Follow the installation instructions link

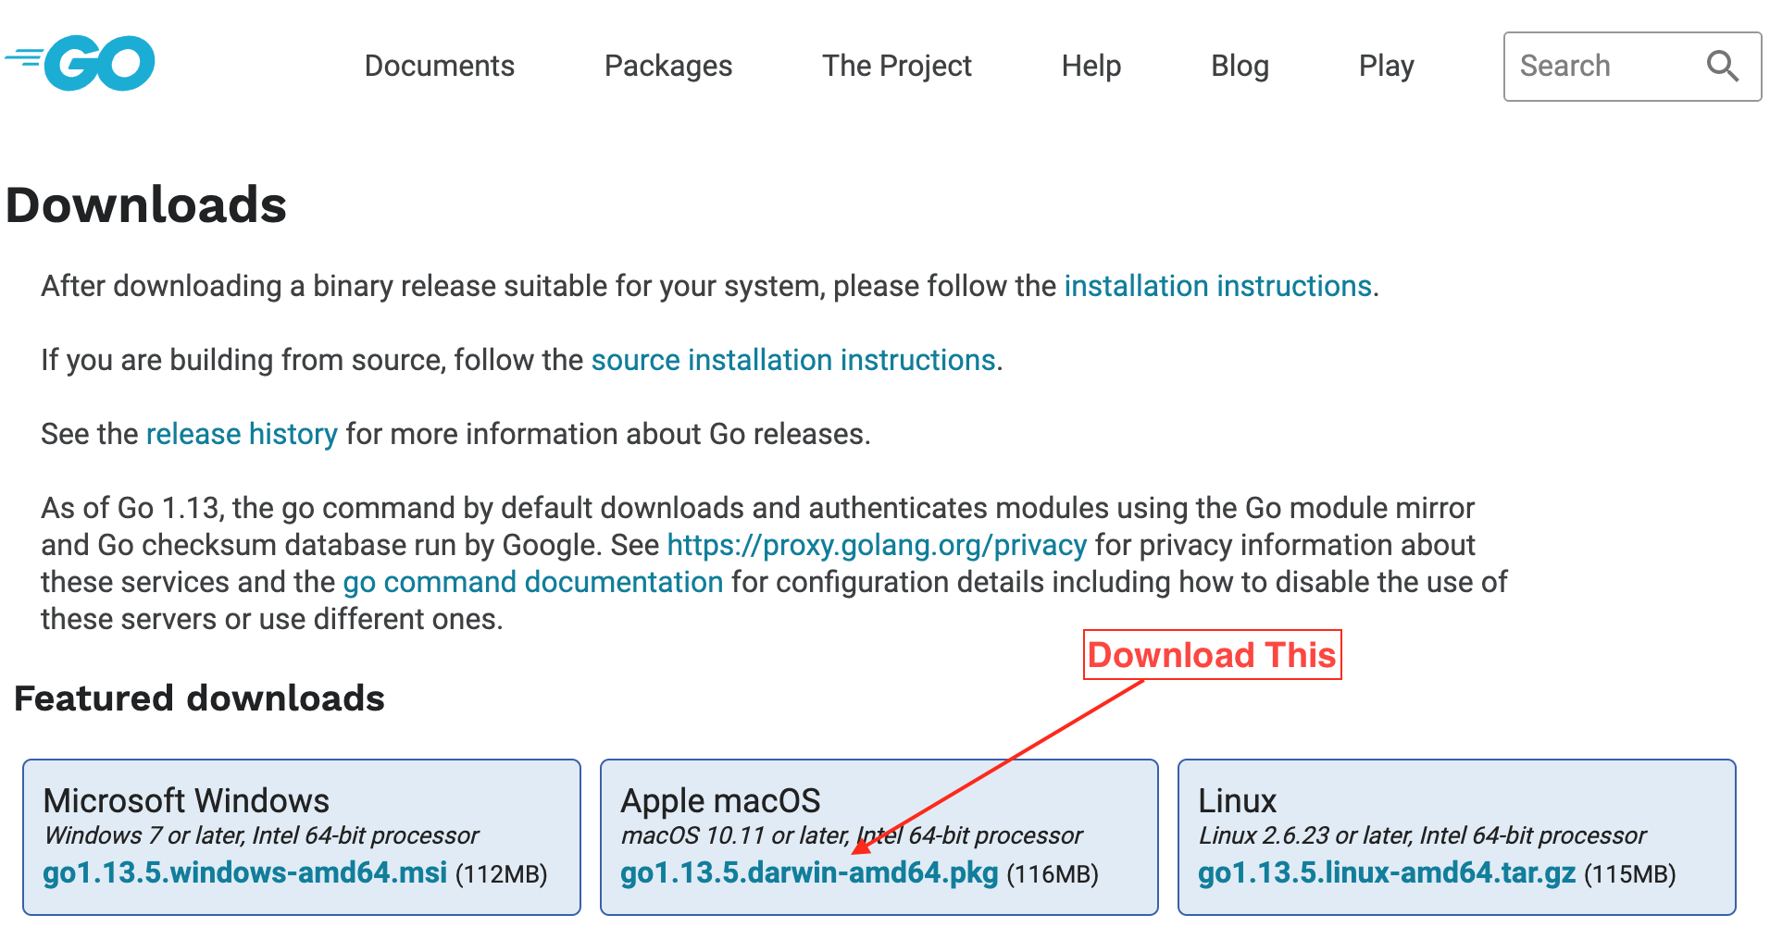1217,286
